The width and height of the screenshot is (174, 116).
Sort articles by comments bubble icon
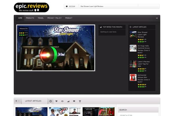click(74, 101)
